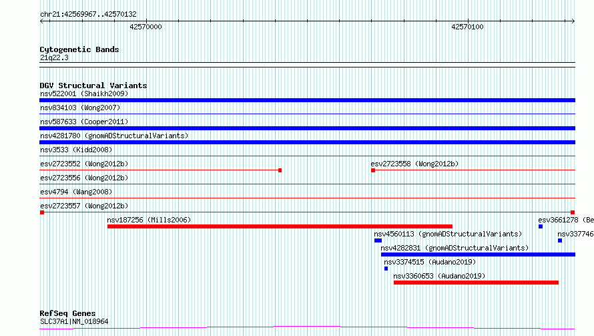This screenshot has height=336, width=594.
Task: Open the esv2723552 (Wong2012b) label
Action: pyautogui.click(x=84, y=164)
